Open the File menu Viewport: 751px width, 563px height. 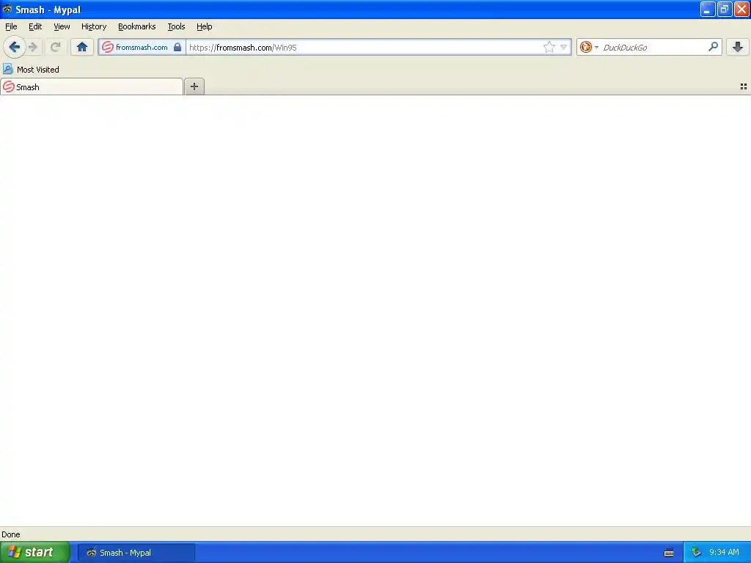[x=11, y=26]
